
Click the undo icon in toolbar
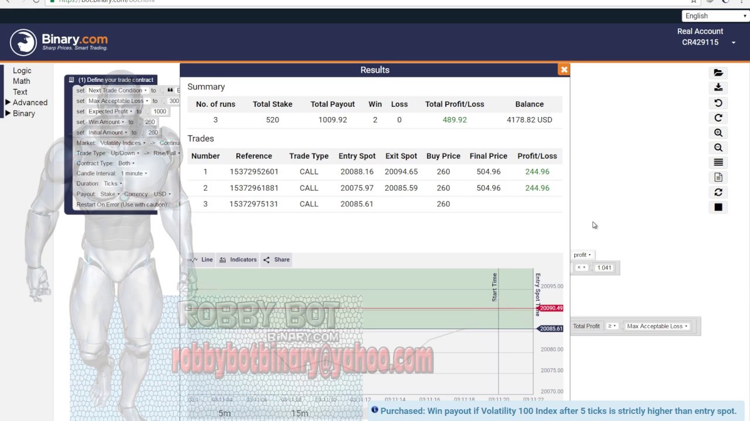718,103
